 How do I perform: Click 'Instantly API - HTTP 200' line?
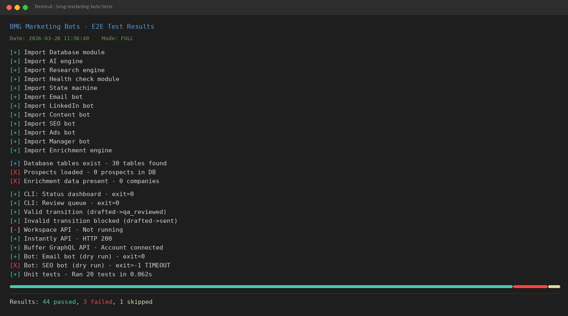pos(61,239)
